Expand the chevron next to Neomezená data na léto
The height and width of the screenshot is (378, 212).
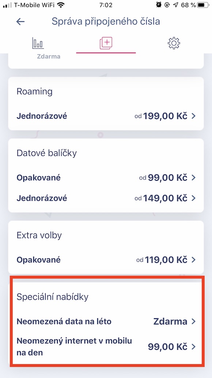[193, 321]
